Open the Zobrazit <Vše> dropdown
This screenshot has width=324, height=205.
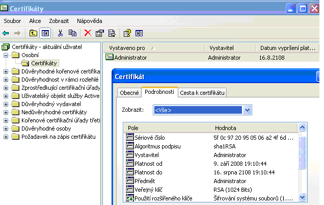(x=247, y=110)
